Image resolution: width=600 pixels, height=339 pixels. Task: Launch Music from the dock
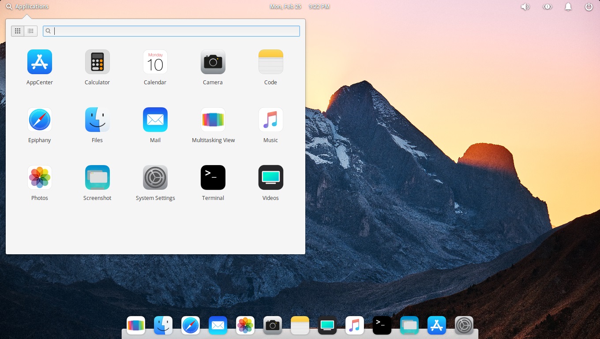pos(355,326)
